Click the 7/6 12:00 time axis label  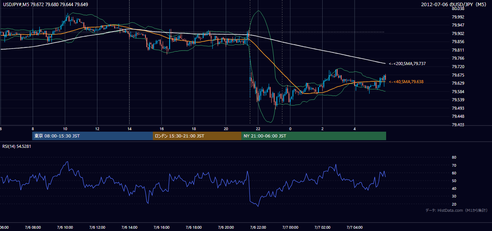click(97, 227)
